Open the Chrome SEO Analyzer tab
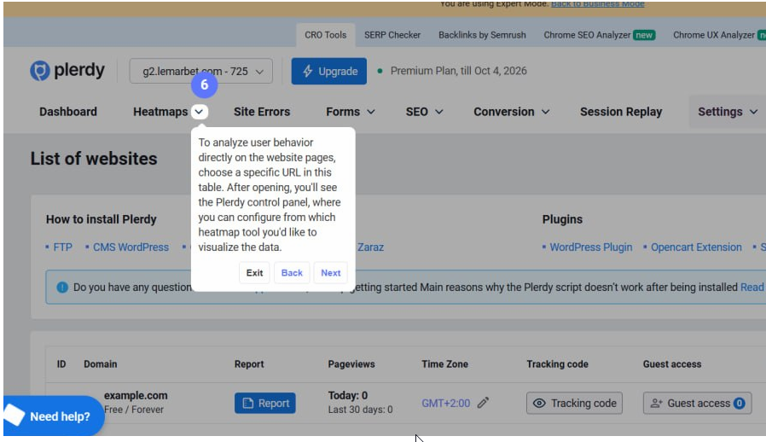The image size is (766, 442). [600, 35]
